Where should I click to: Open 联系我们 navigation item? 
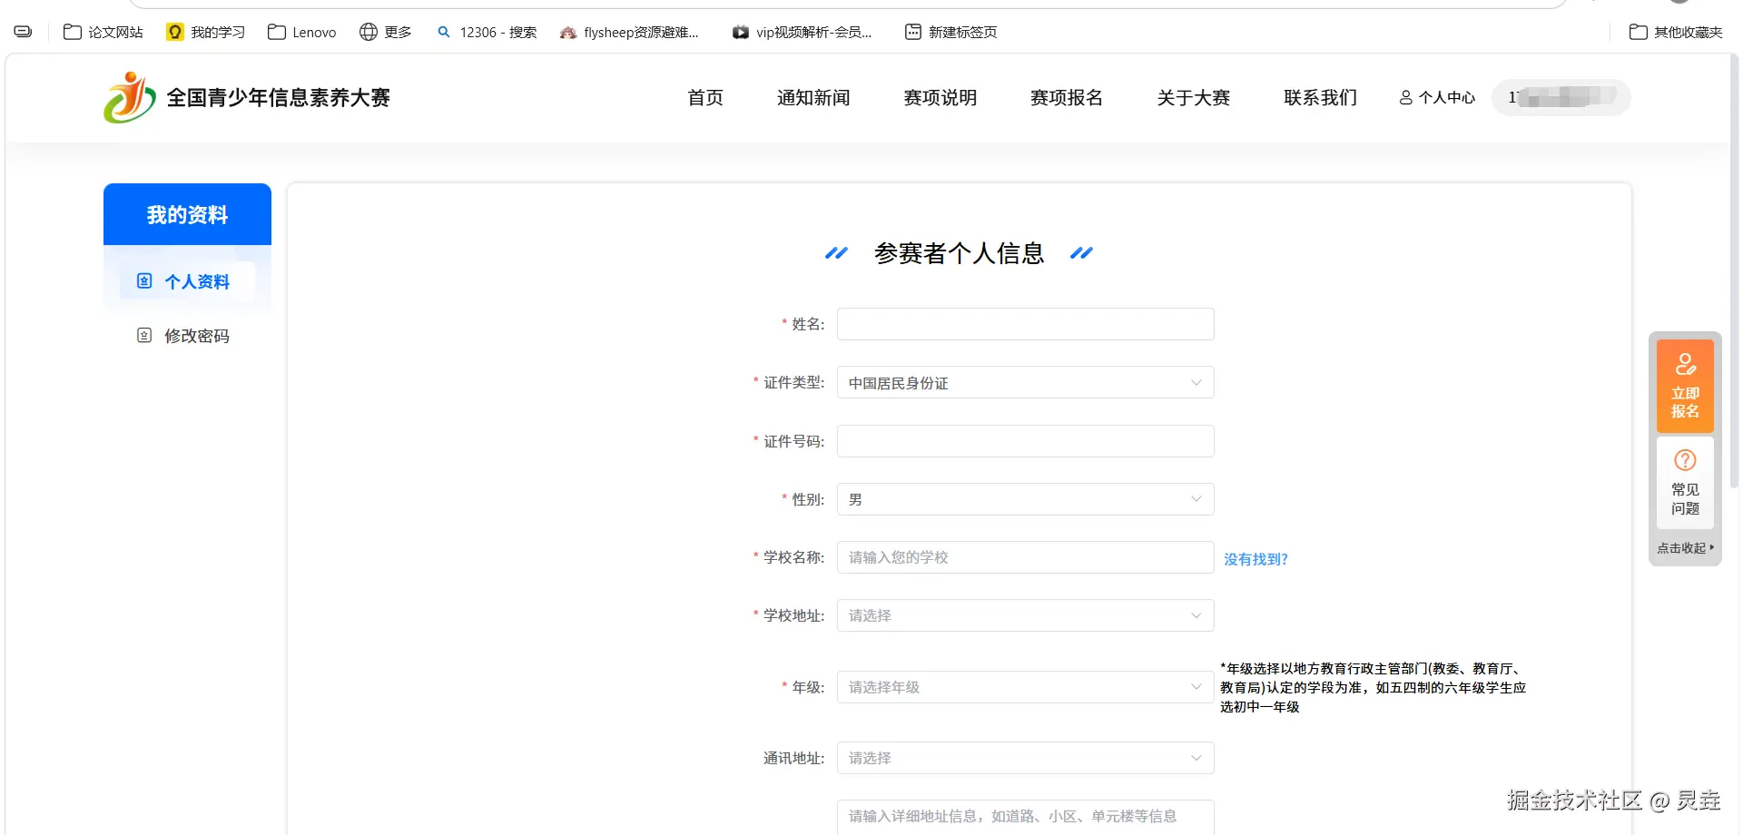[x=1321, y=97]
